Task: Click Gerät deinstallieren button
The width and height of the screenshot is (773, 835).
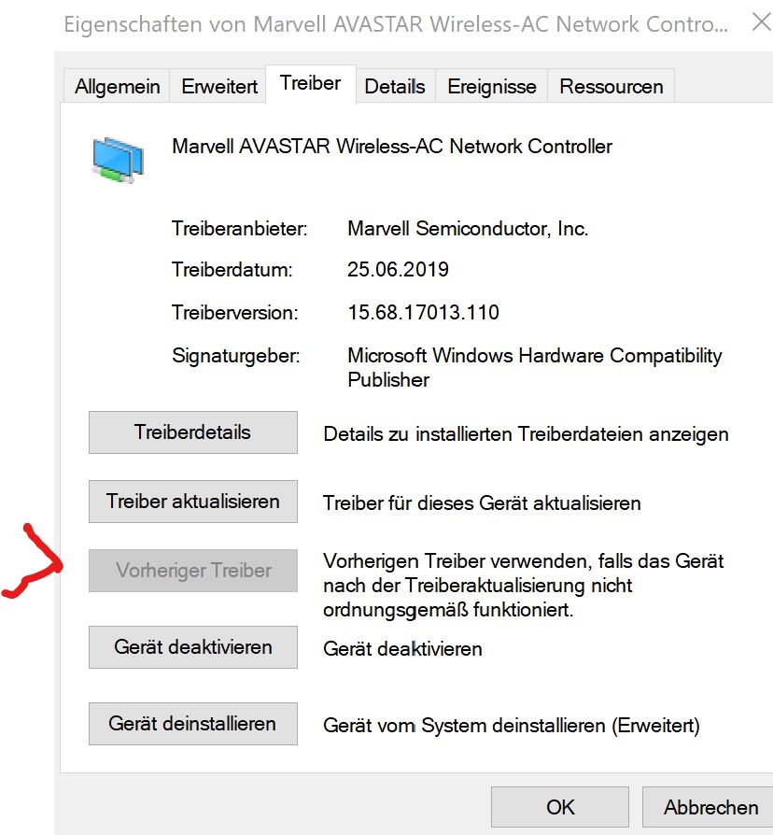Action: [x=192, y=724]
